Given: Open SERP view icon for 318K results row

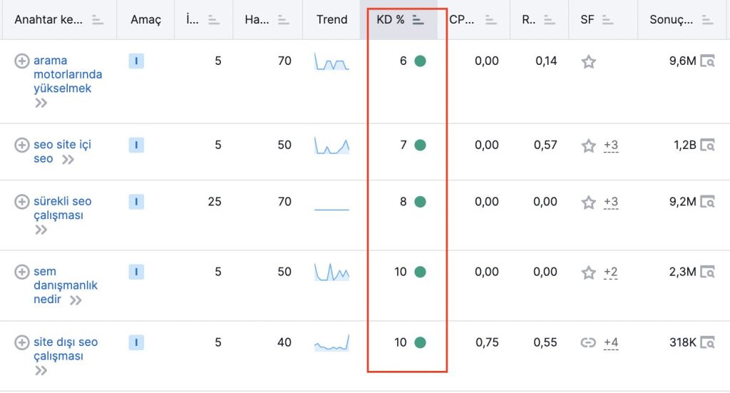Looking at the screenshot, I should pyautogui.click(x=707, y=342).
